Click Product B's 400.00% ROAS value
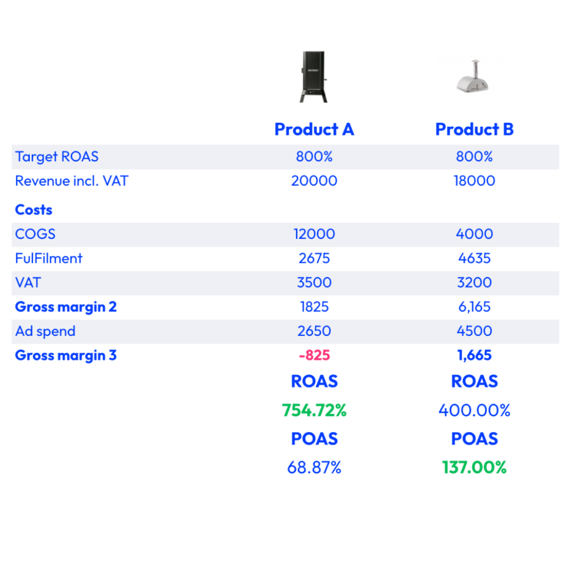This screenshot has height=585, width=585. tap(474, 410)
